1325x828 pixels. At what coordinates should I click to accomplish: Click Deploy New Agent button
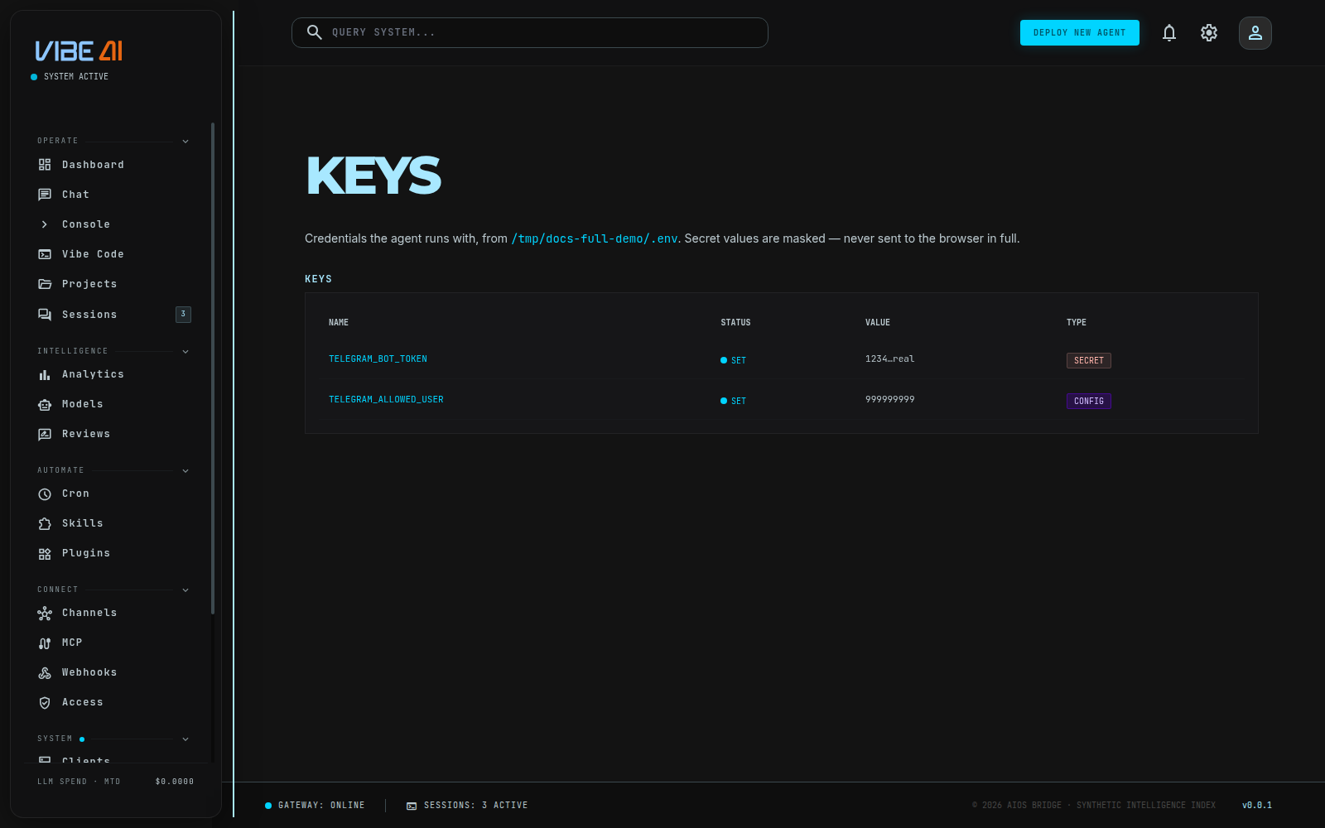point(1079,33)
